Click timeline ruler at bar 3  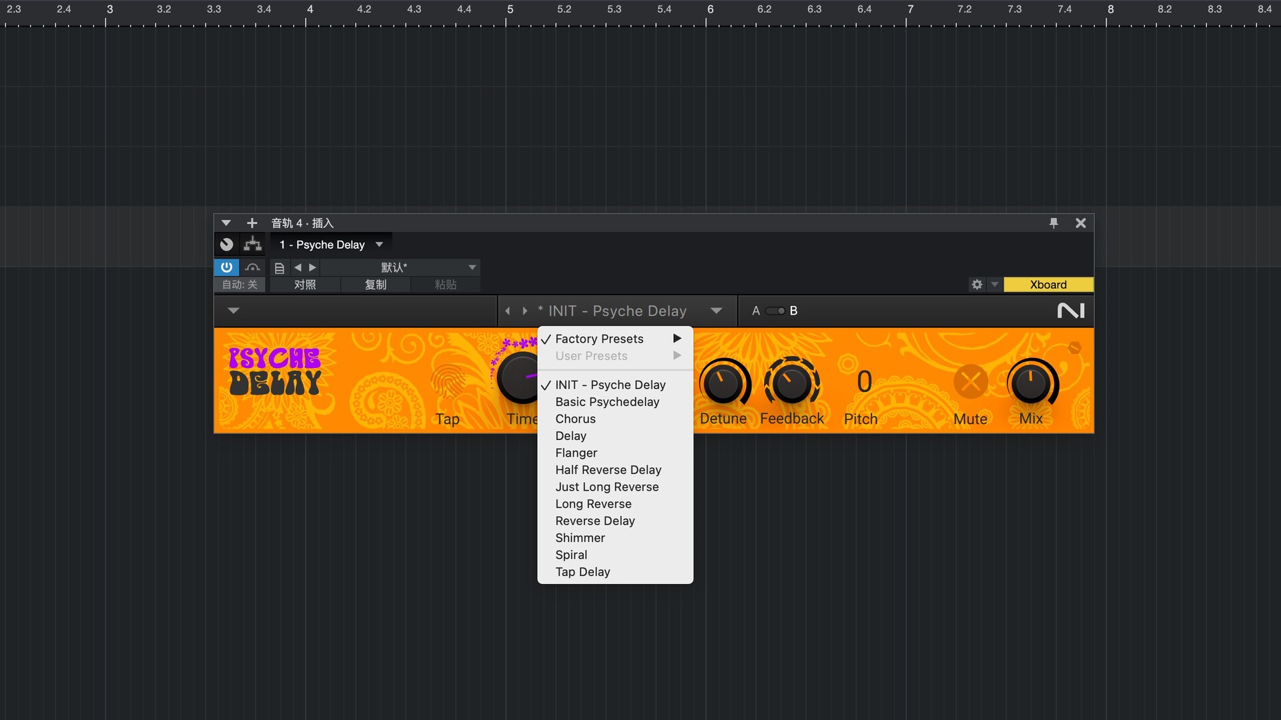click(109, 10)
